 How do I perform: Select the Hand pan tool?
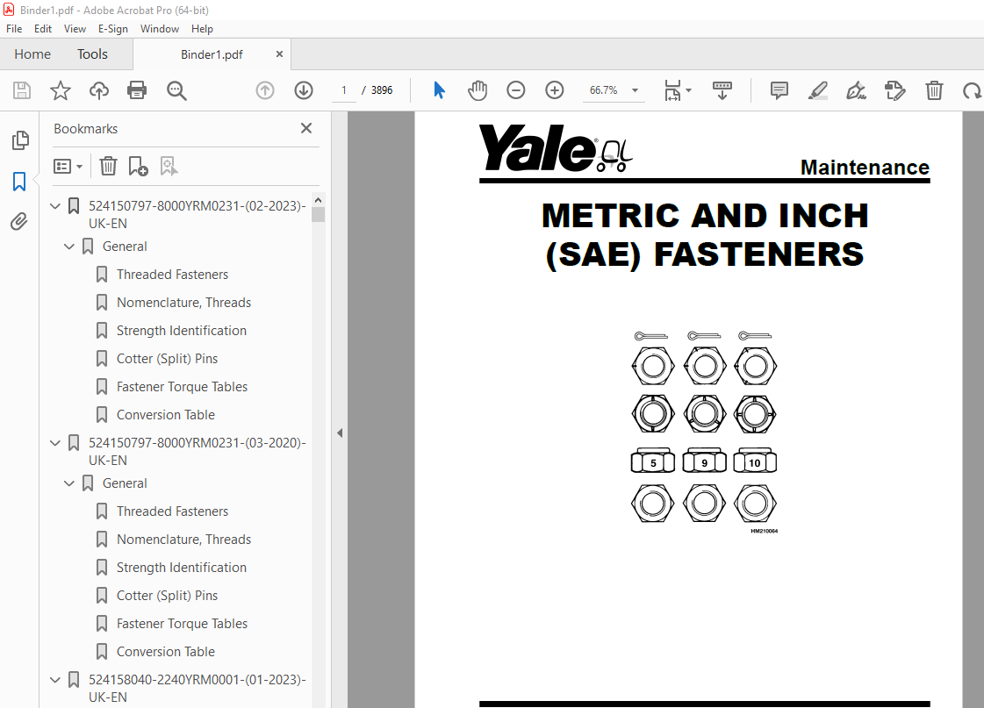[478, 90]
